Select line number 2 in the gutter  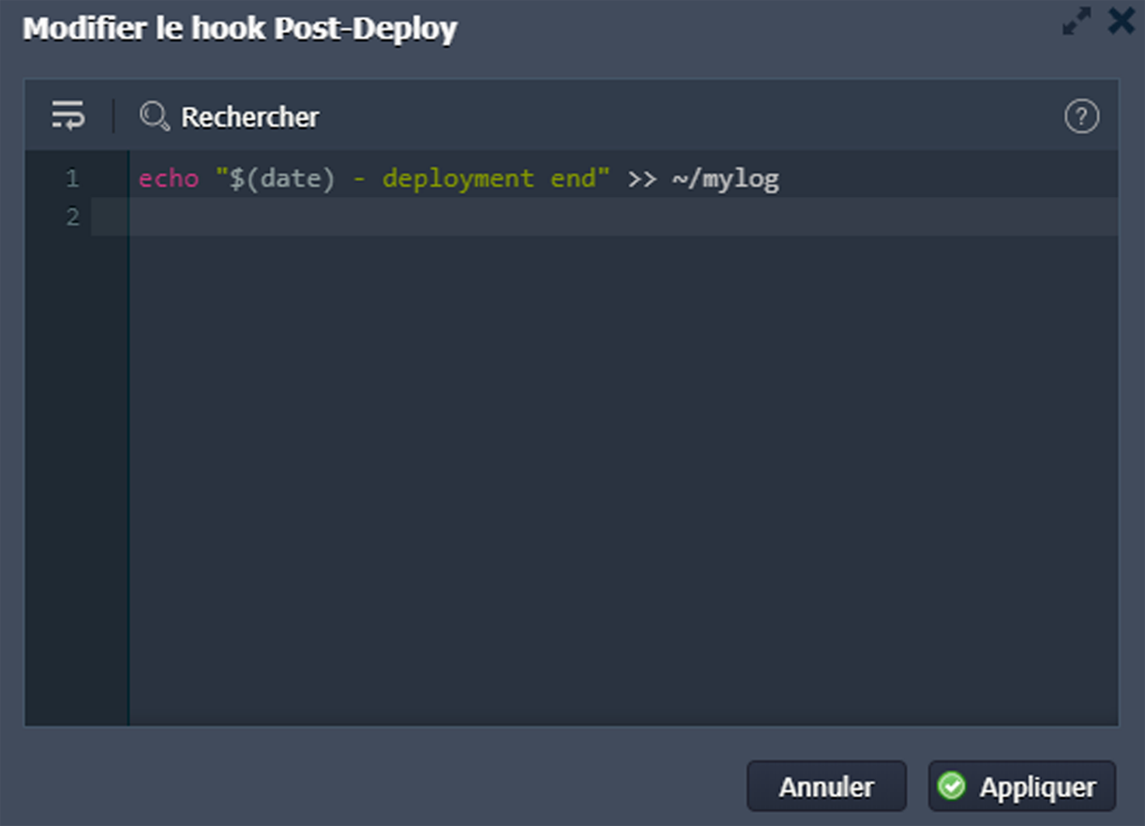[72, 218]
